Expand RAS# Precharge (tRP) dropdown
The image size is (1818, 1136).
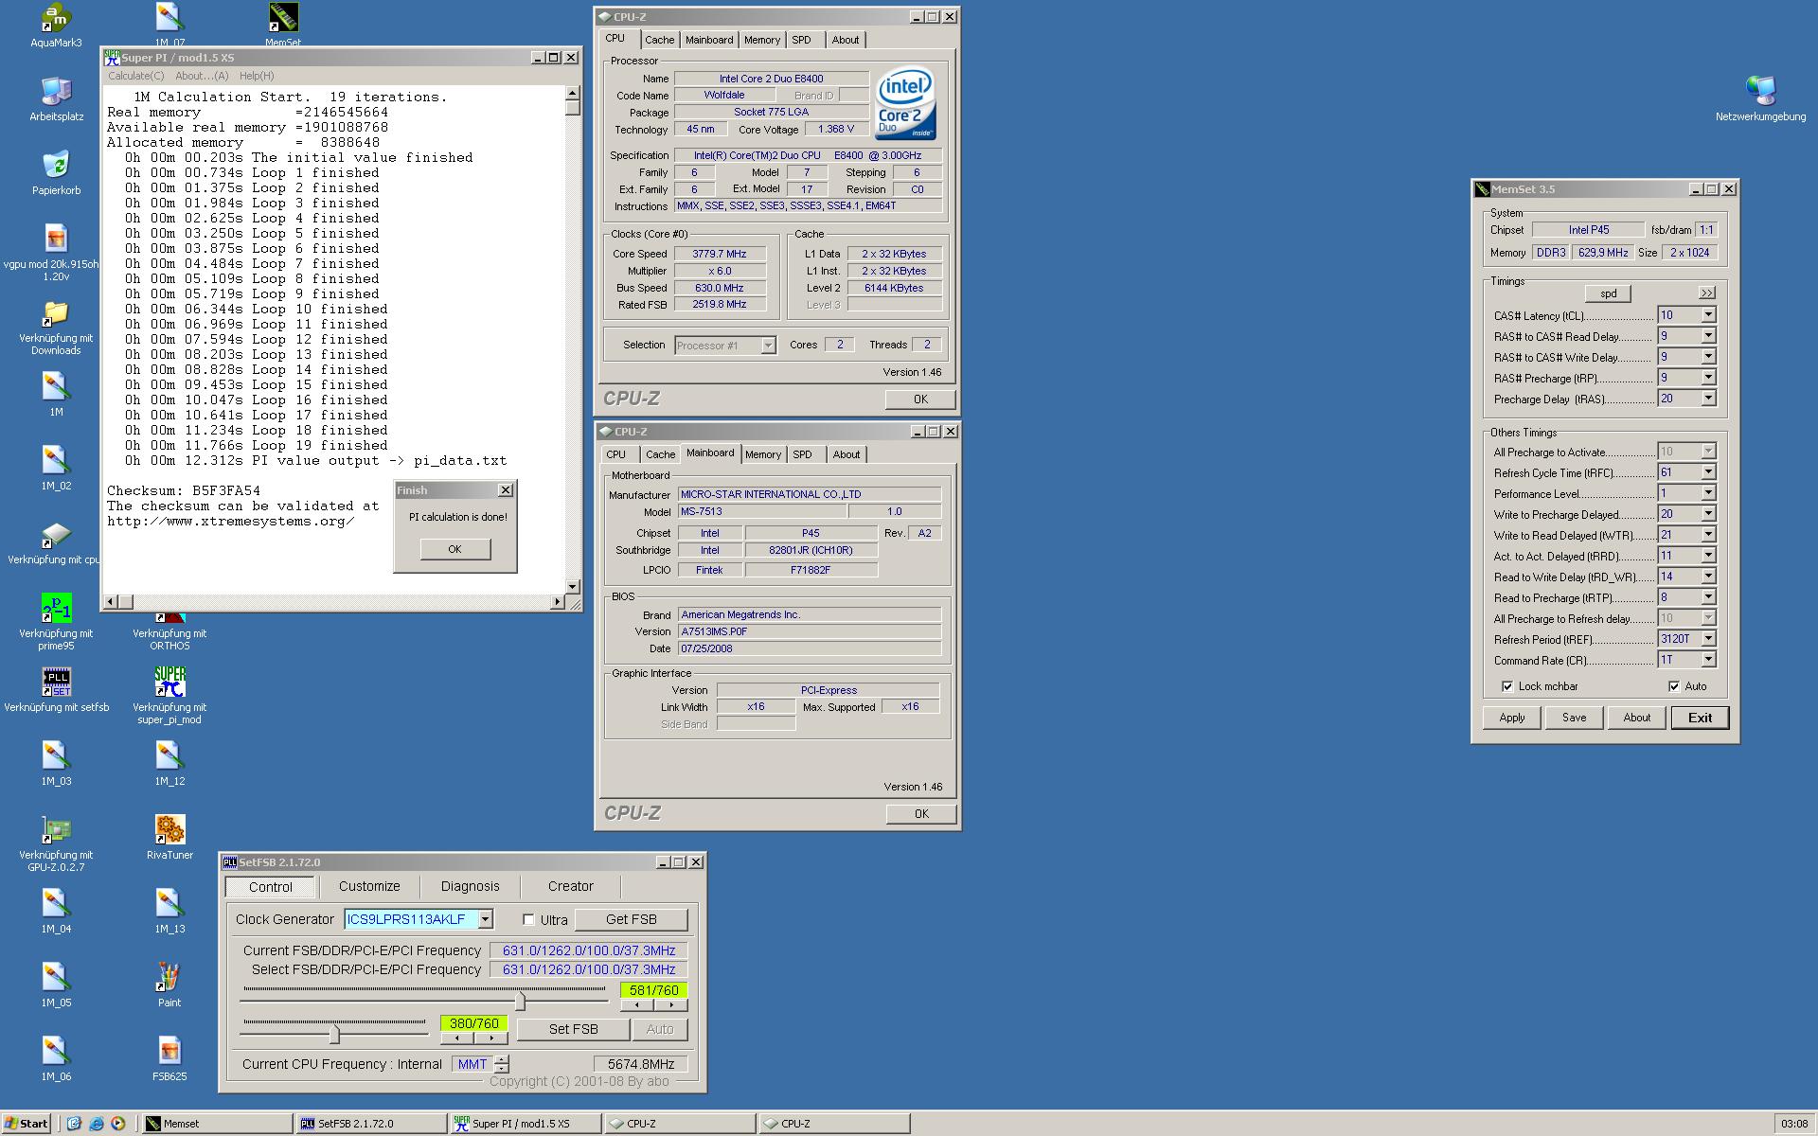[x=1708, y=378]
